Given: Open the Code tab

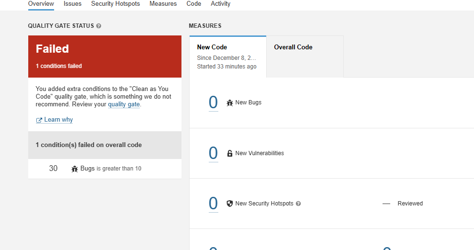Looking at the screenshot, I should 194,4.
